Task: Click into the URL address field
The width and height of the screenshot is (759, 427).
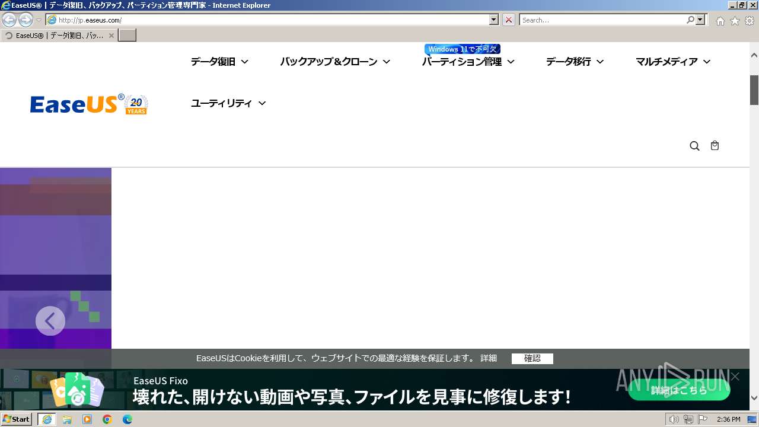Action: pyautogui.click(x=273, y=20)
